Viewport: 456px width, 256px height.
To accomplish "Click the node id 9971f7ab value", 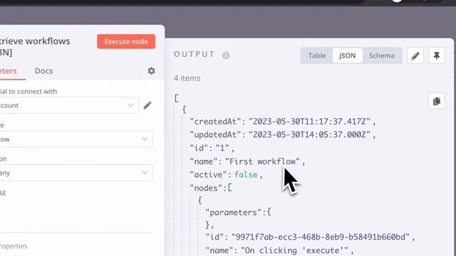I will click(x=321, y=237).
